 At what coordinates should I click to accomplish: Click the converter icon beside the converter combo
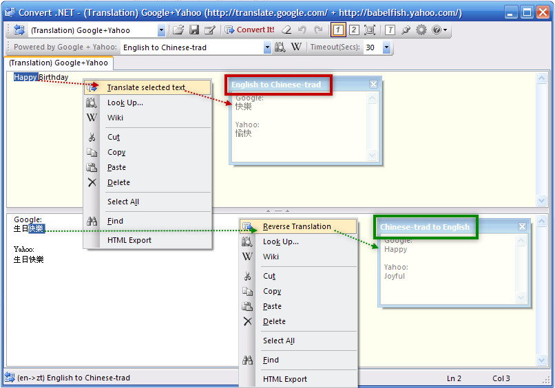(x=19, y=30)
